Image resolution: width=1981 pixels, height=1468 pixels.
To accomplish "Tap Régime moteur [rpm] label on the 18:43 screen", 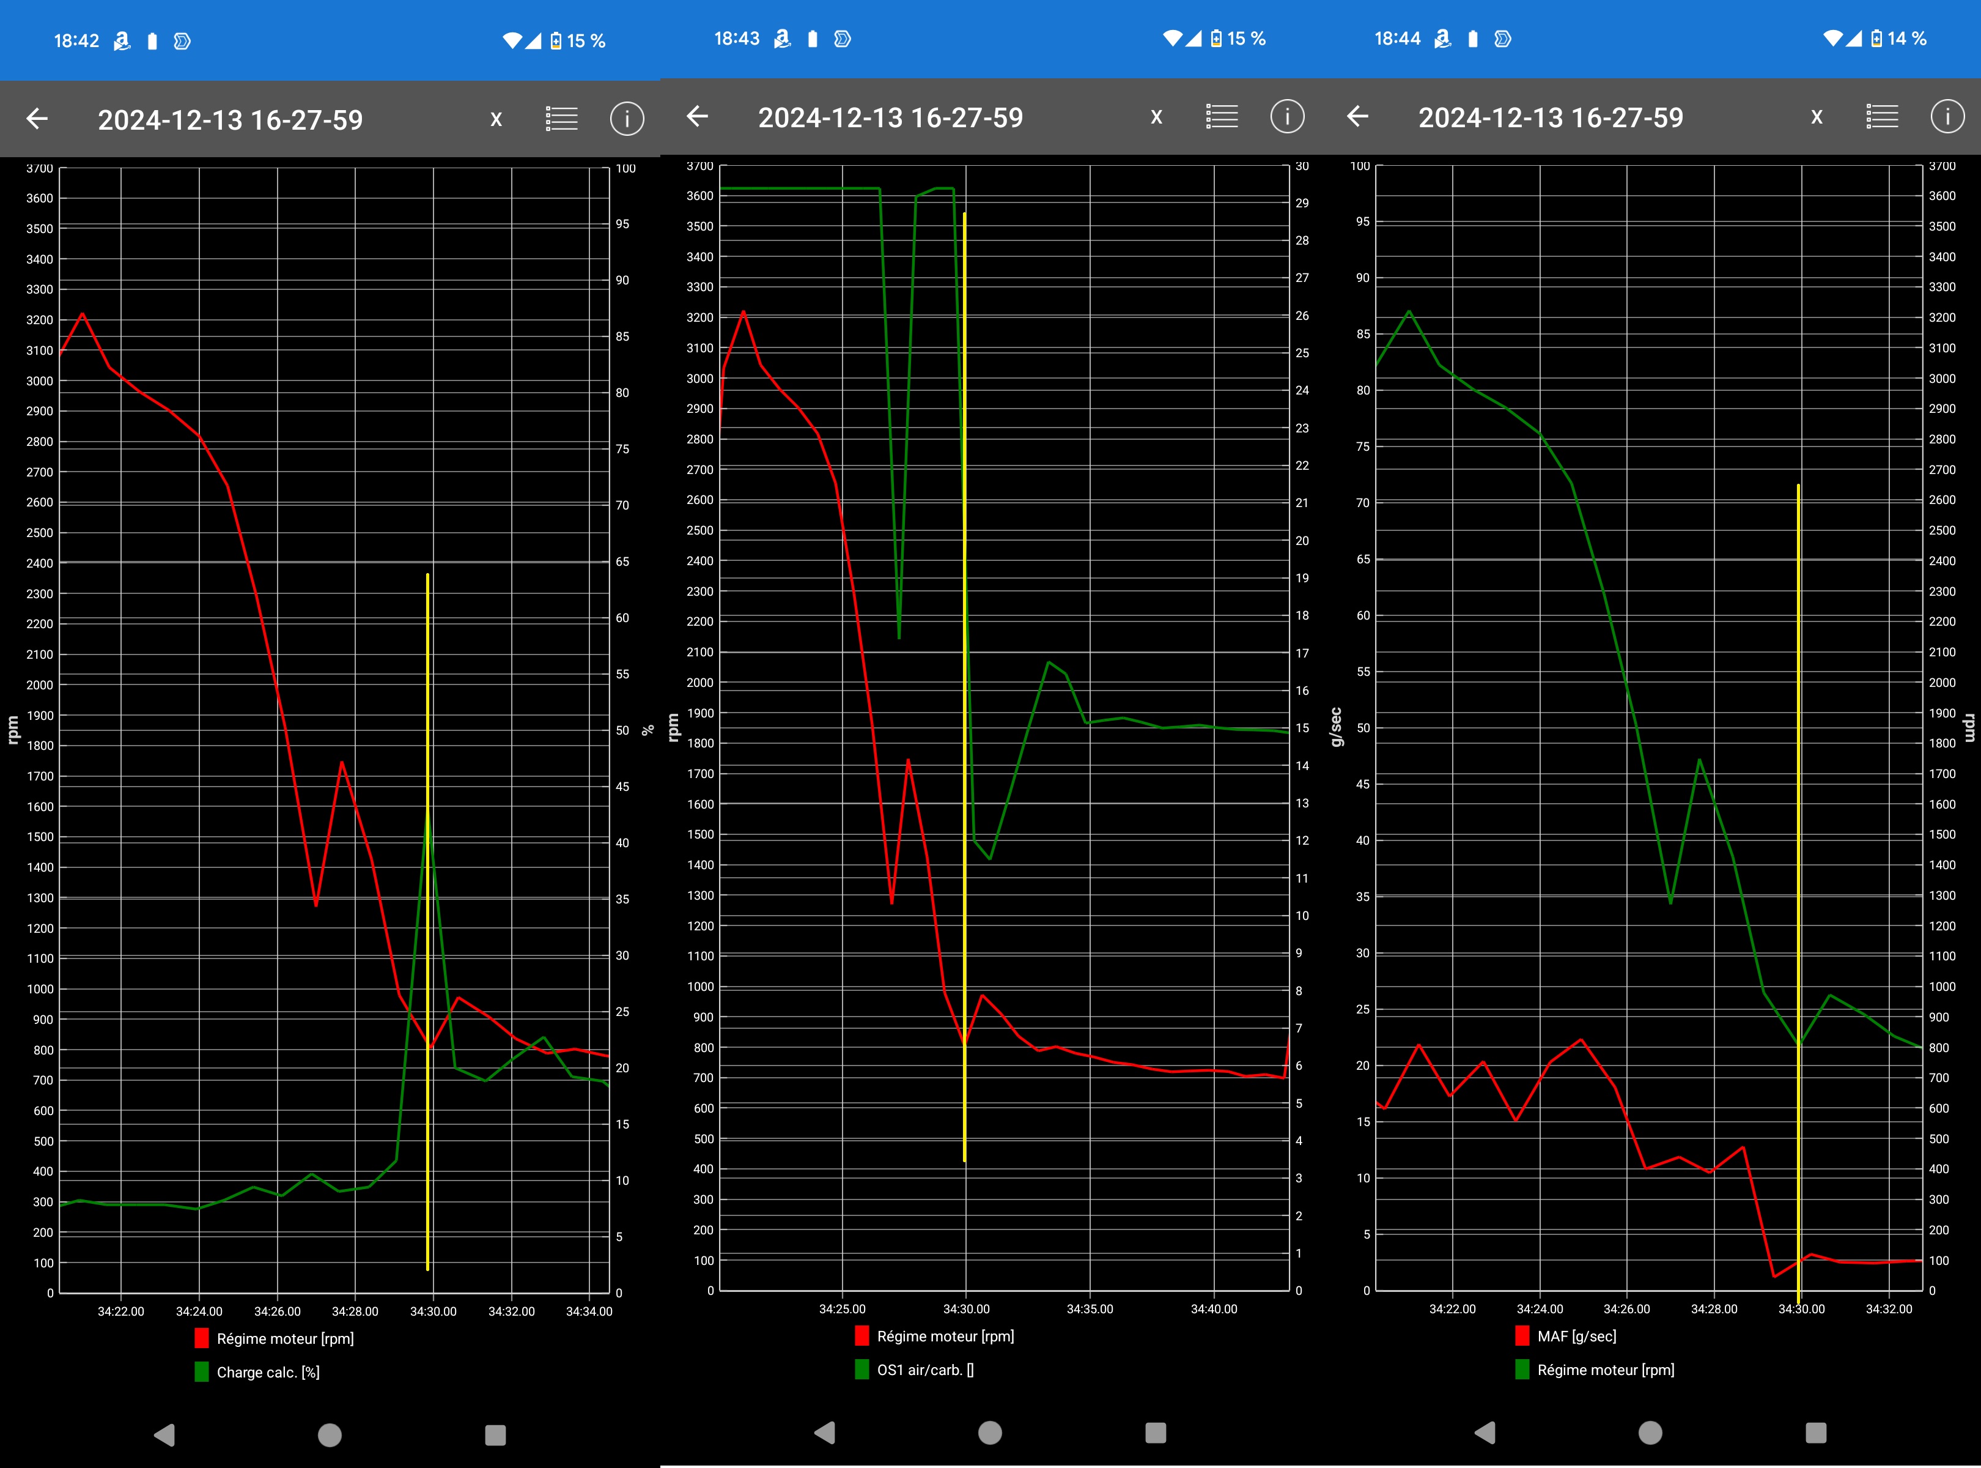I will 945,1336.
